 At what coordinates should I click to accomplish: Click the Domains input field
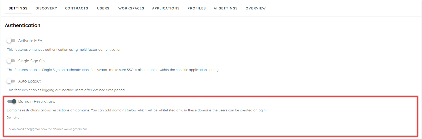[211, 123]
